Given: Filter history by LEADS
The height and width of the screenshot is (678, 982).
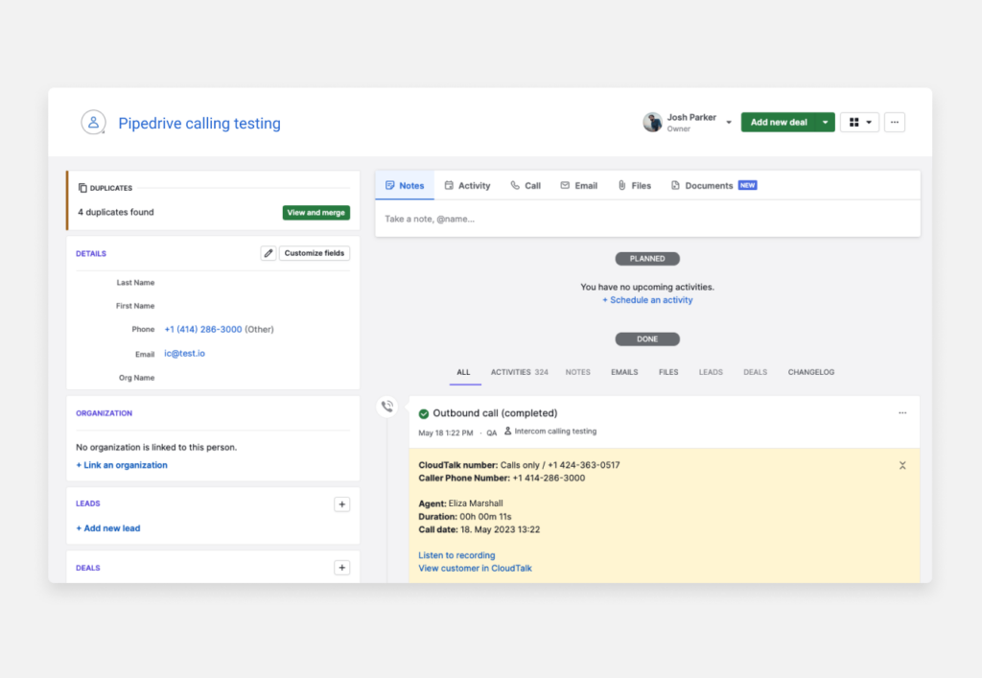Looking at the screenshot, I should pos(711,372).
